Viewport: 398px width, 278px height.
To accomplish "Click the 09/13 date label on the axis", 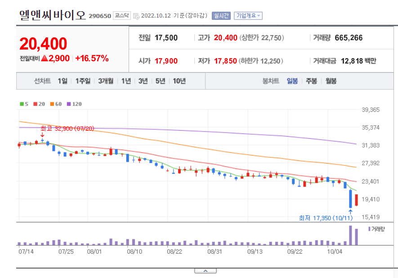I will pyautogui.click(x=255, y=251).
